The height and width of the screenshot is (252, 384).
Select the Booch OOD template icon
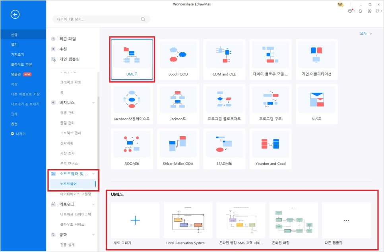coord(178,55)
